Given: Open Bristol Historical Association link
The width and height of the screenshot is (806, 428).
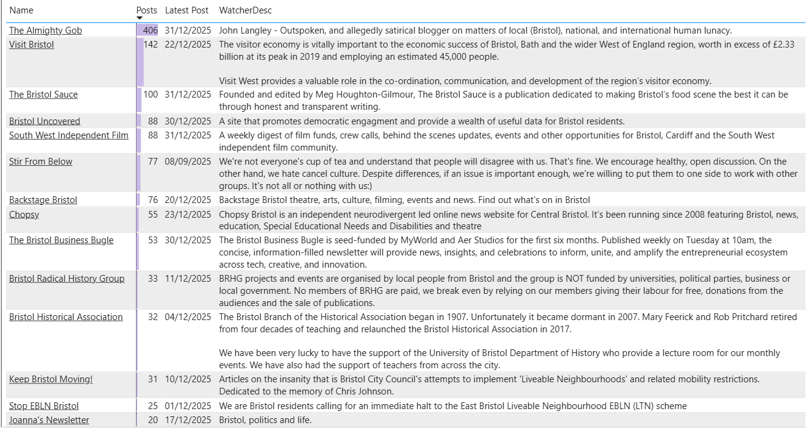Looking at the screenshot, I should point(66,317).
